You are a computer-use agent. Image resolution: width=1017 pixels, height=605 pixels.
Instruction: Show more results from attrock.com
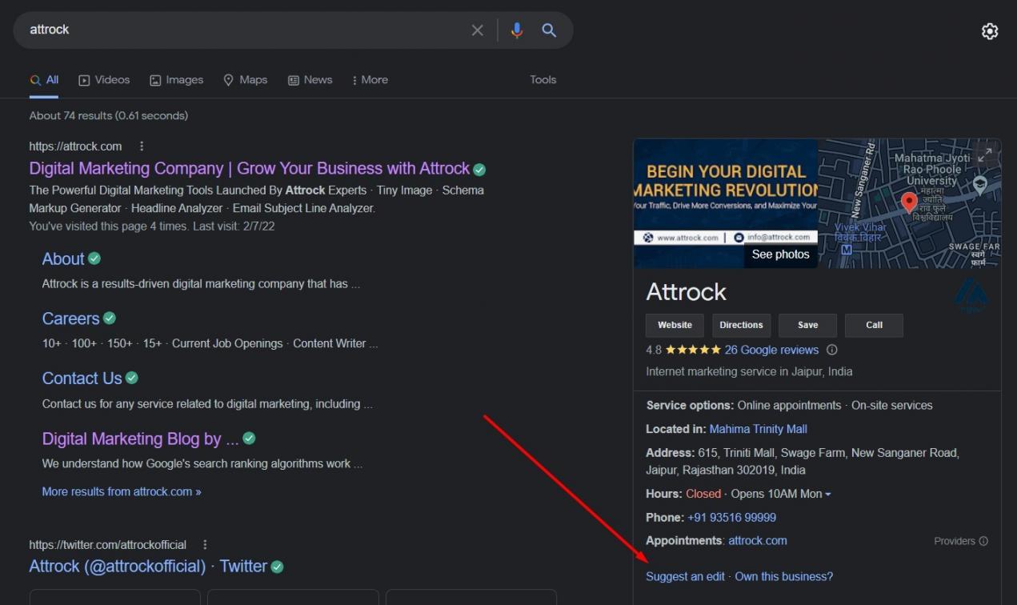122,491
